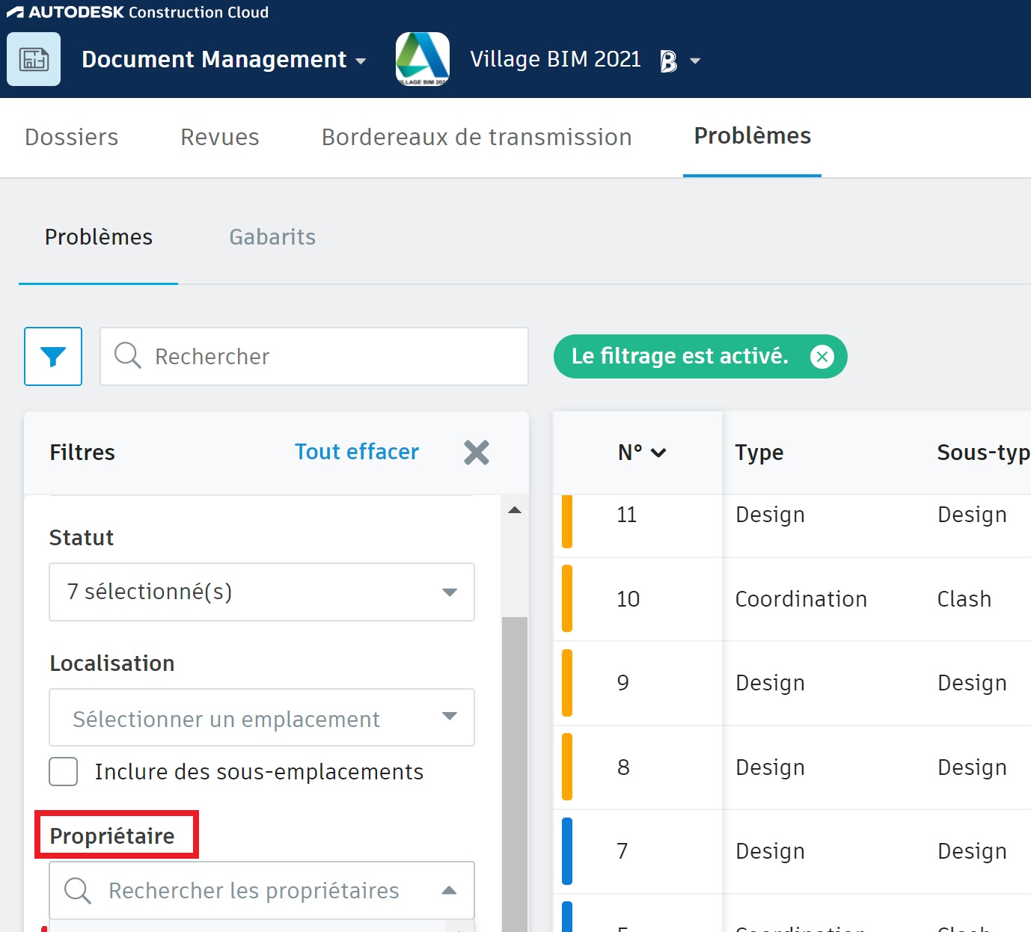Open the Dossiers tab
The image size is (1031, 932).
[x=71, y=137]
